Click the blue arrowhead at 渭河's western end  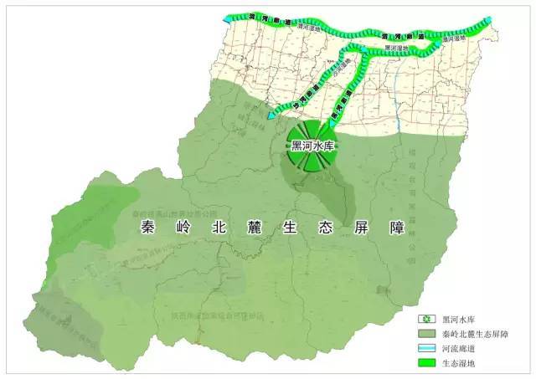227,20
